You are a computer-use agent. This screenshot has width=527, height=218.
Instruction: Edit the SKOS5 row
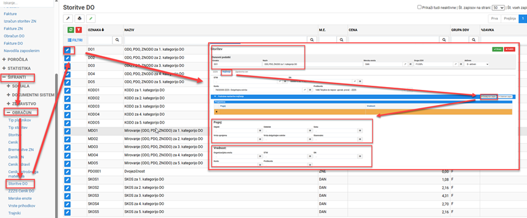(68, 213)
